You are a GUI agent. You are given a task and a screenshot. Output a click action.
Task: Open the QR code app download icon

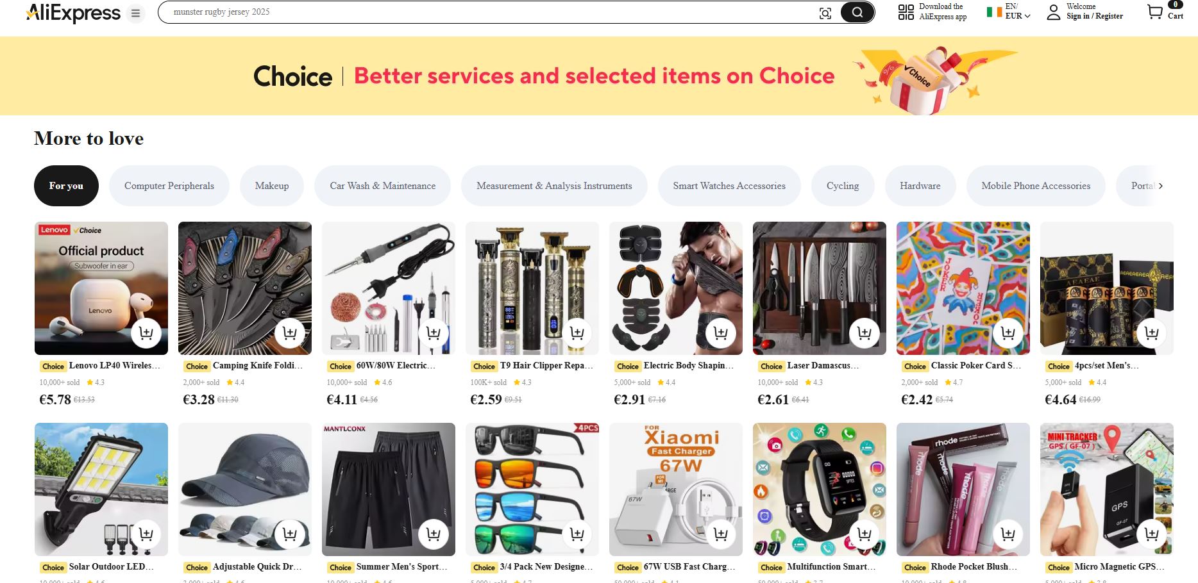(x=906, y=12)
